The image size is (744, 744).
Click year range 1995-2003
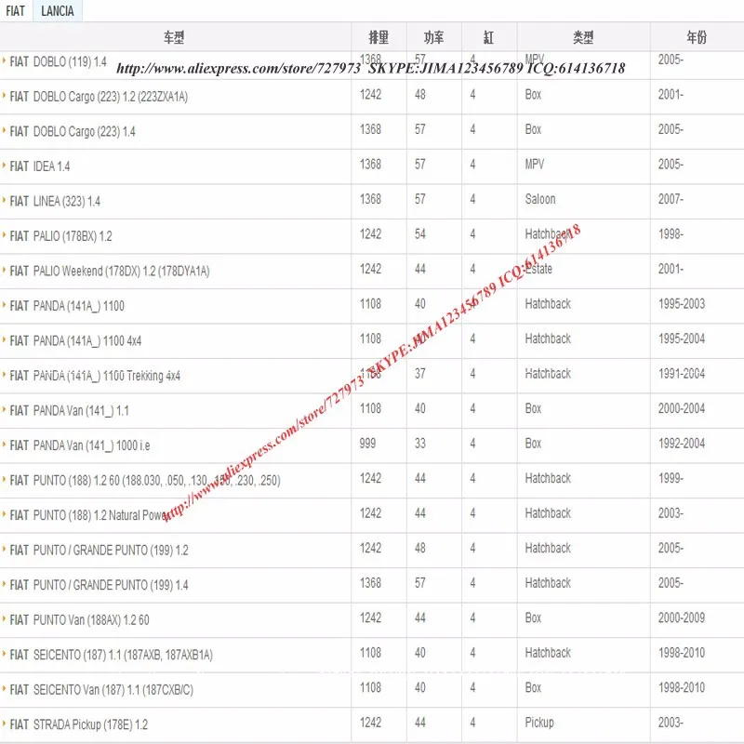[682, 304]
